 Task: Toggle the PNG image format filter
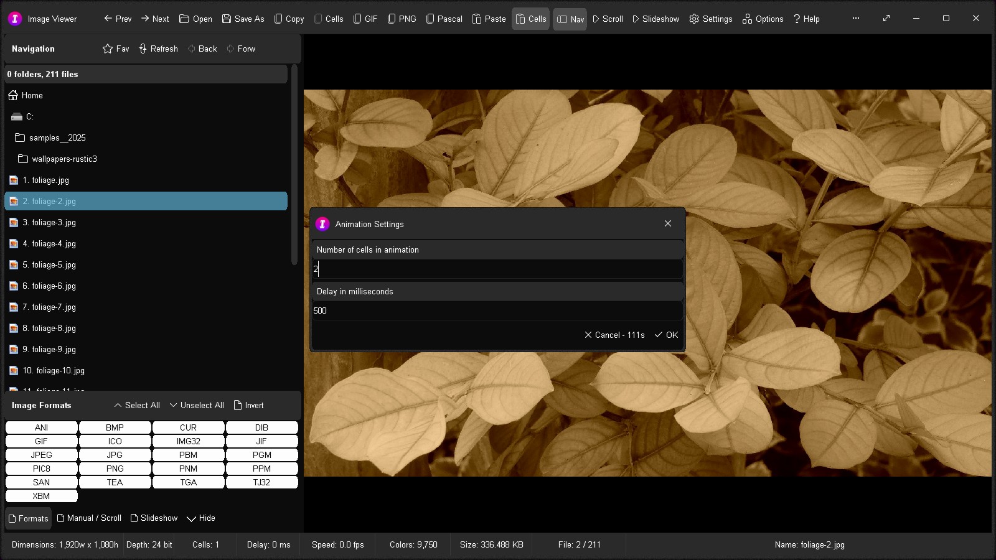point(115,469)
